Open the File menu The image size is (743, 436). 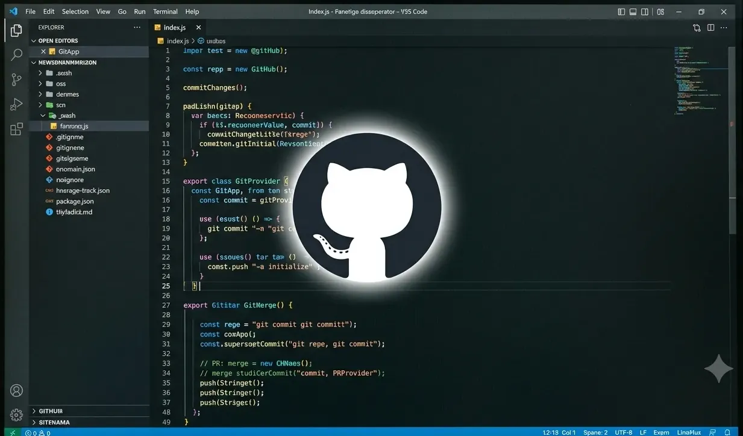30,11
